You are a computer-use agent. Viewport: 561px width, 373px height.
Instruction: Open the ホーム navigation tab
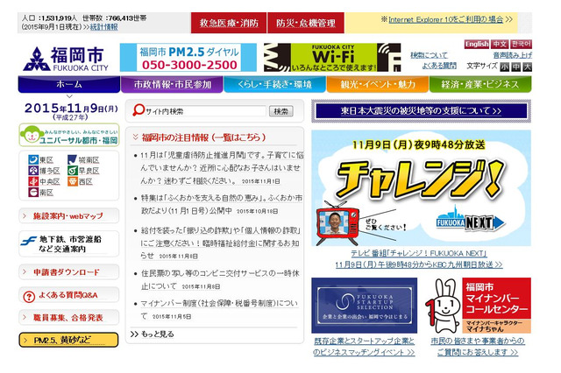click(69, 84)
